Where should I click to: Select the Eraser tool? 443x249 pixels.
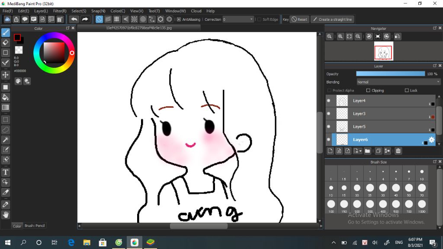pos(5,43)
